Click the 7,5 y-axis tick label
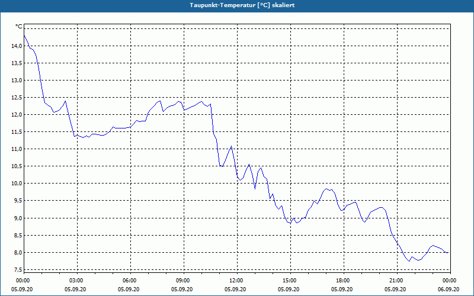This screenshot has width=474, height=296. point(18,270)
